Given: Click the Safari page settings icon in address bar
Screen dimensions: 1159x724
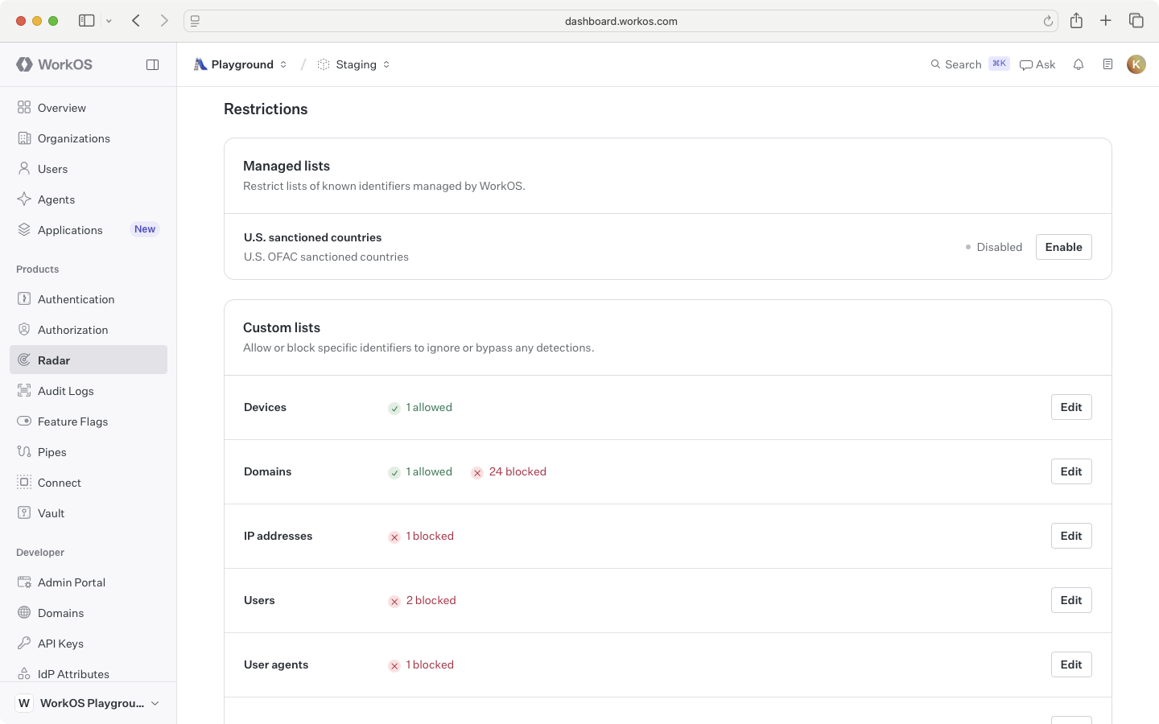Looking at the screenshot, I should (x=195, y=21).
